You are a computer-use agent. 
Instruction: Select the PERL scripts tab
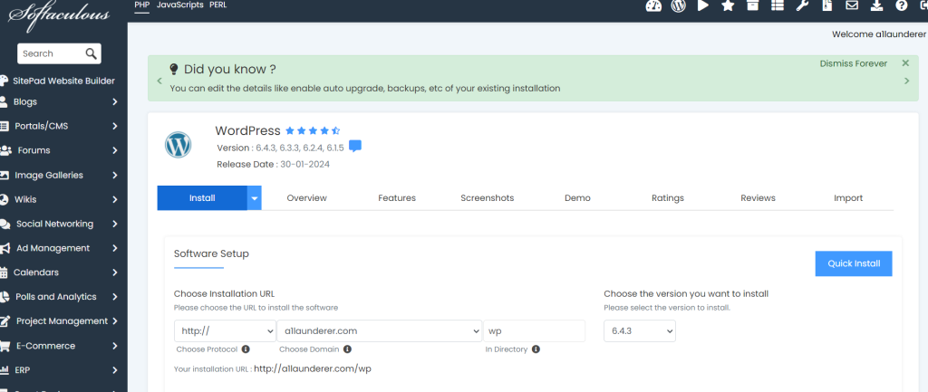tap(217, 5)
